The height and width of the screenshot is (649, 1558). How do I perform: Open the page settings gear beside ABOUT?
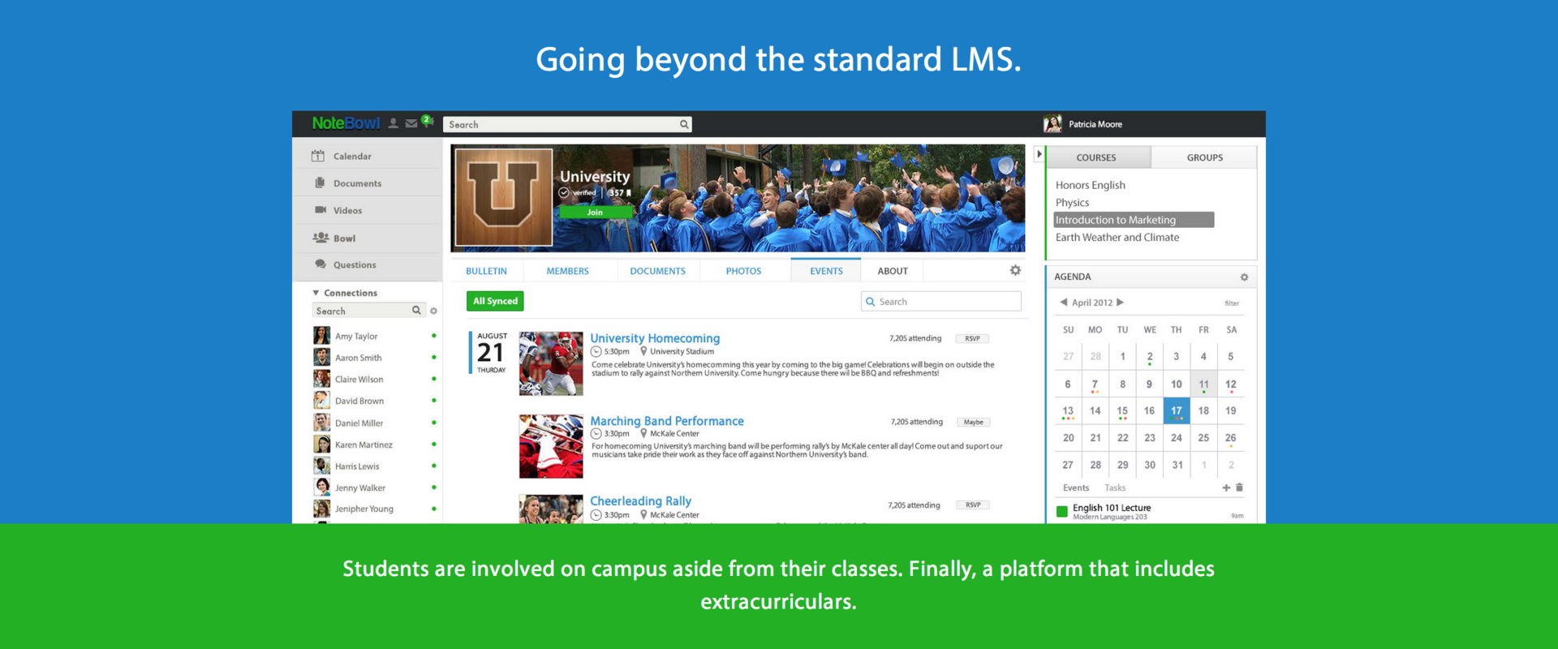(x=1015, y=270)
